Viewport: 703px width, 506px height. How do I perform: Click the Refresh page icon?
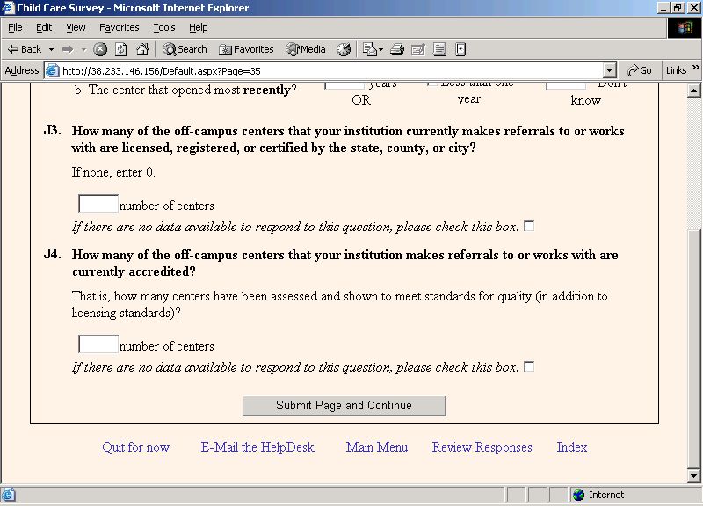point(121,49)
